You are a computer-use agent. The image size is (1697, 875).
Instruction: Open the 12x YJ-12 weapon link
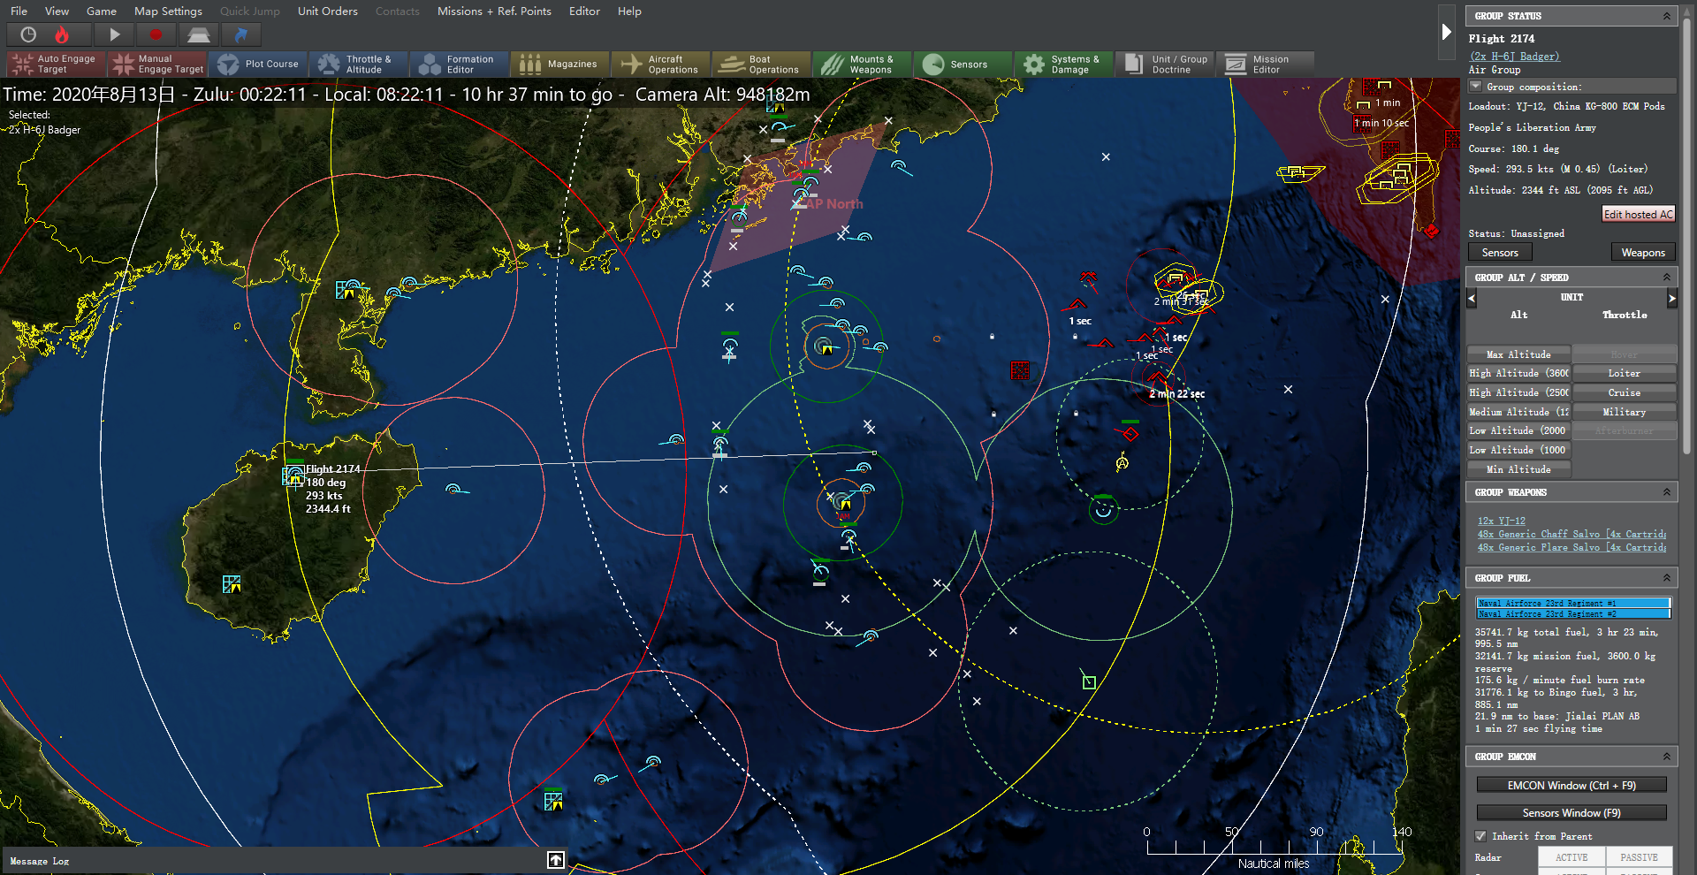pos(1502,521)
